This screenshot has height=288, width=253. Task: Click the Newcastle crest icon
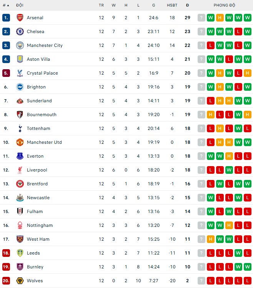coord(20,198)
